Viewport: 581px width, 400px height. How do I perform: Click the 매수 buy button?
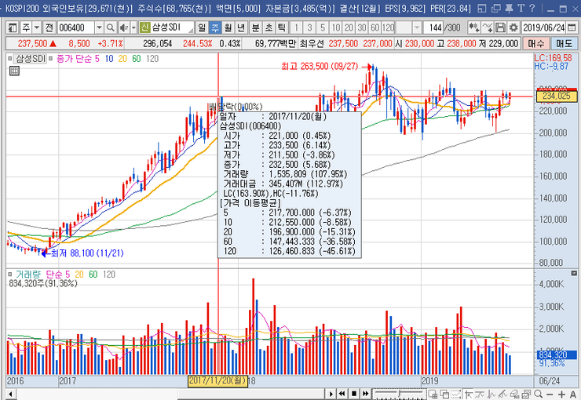click(x=535, y=44)
